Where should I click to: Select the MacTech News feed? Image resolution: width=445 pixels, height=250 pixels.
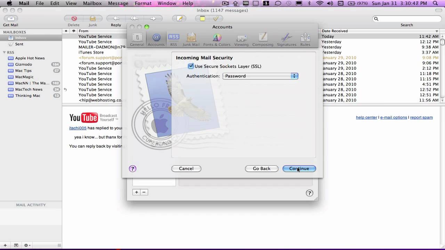coord(31,90)
